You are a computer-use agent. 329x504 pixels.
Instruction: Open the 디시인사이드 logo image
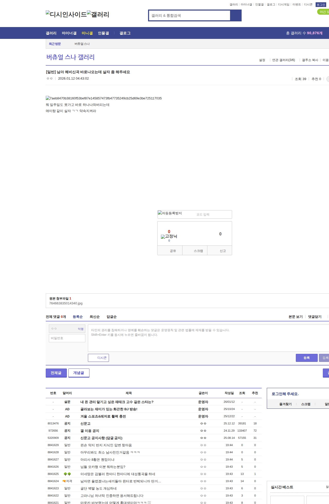click(x=66, y=14)
